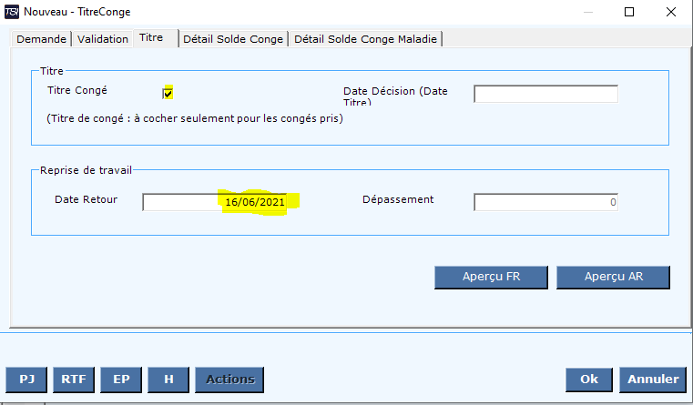Toggle the Titre Congé checkbox

(168, 93)
